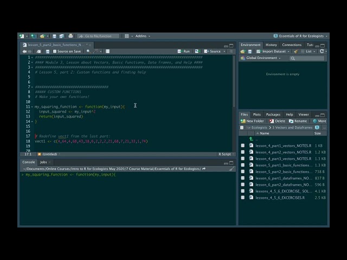
Task: Go up to parent directory
Action: 251,139
